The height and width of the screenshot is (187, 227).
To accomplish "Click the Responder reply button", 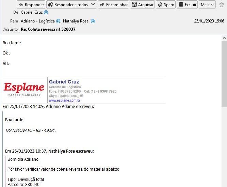I will tap(31, 5).
